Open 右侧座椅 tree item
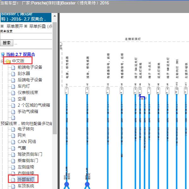Viewport: 189px width, 189px height. pyautogui.click(x=26, y=173)
